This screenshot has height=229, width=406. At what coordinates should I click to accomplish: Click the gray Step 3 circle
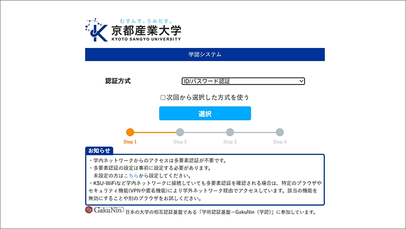click(x=230, y=132)
